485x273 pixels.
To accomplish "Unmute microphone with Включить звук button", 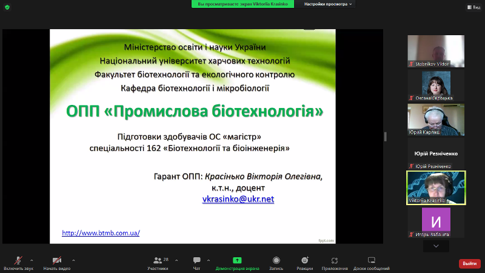I will [18, 263].
